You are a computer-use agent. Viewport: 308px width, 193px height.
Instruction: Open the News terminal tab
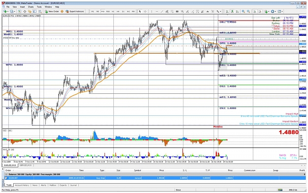(35, 185)
